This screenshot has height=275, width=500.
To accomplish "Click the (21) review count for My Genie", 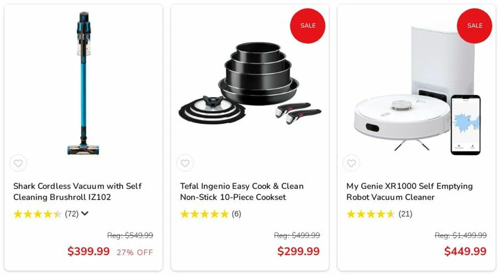I will (405, 214).
